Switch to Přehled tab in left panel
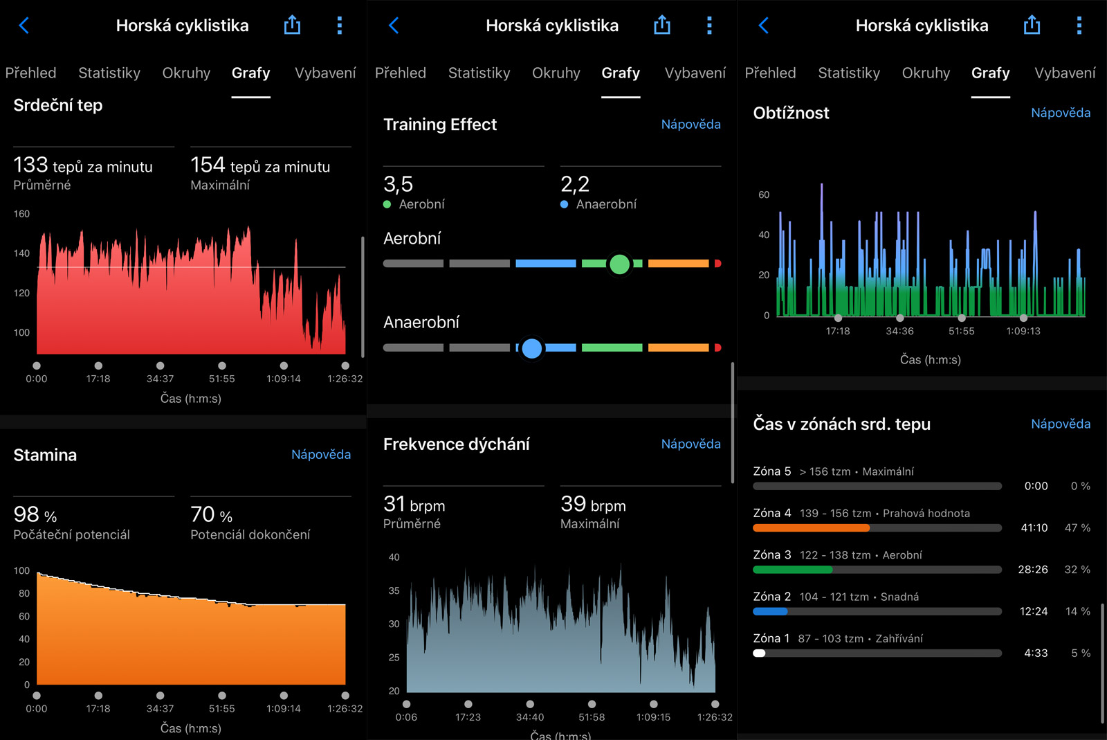1107x740 pixels. (x=30, y=73)
